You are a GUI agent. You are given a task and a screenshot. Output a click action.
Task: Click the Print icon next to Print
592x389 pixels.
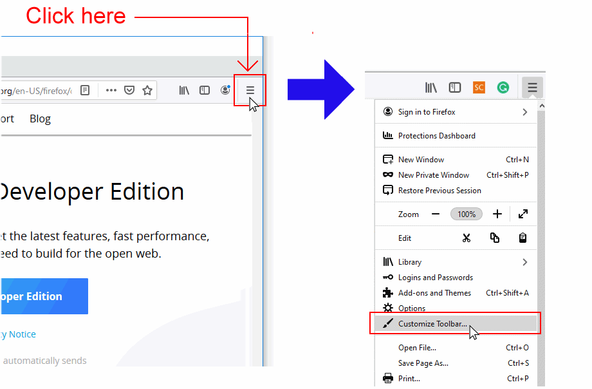point(387,378)
